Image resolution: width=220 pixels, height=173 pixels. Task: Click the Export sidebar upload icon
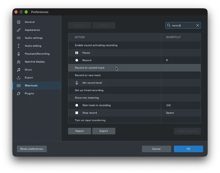[x=19, y=78]
